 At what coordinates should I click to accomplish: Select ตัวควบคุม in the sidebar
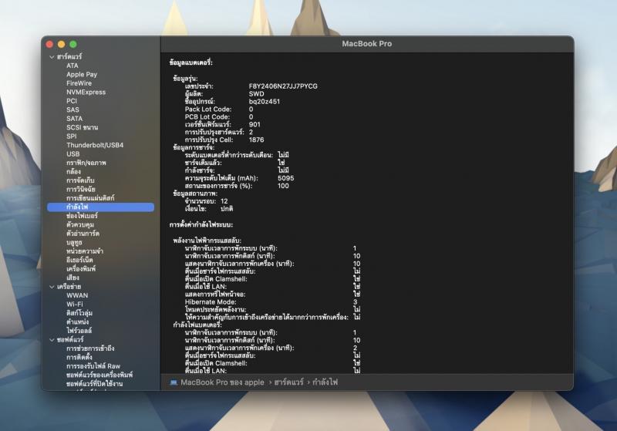(80, 225)
